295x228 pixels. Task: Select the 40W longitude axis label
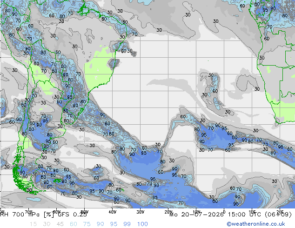(x=112, y=212)
